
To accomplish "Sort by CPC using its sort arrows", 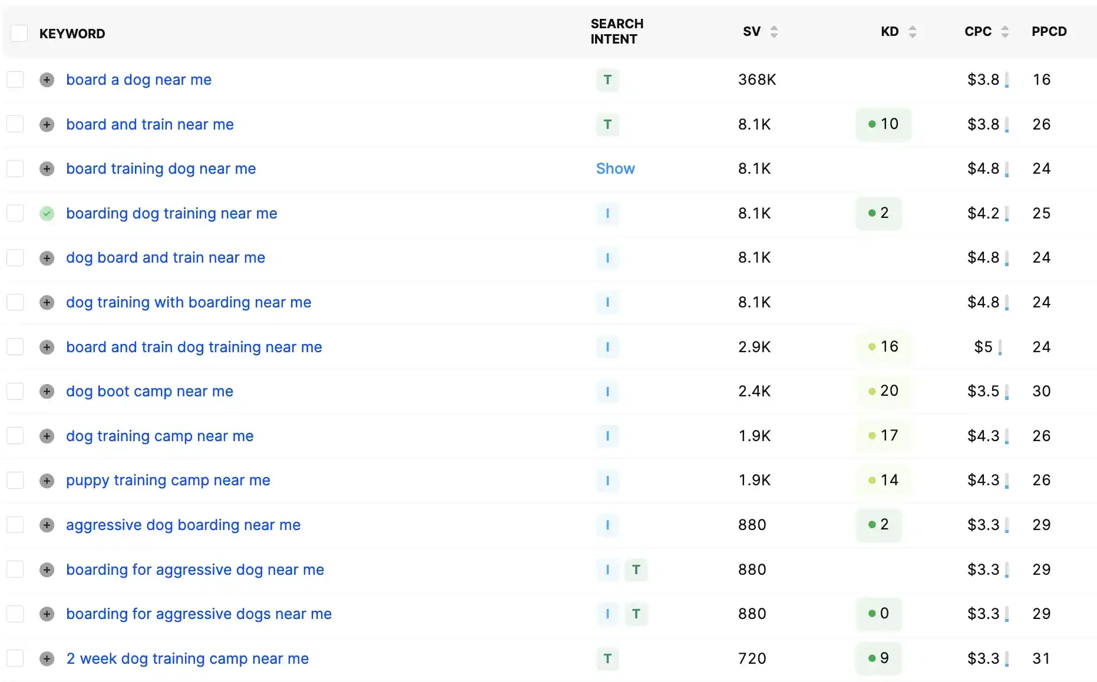I will [x=1005, y=32].
